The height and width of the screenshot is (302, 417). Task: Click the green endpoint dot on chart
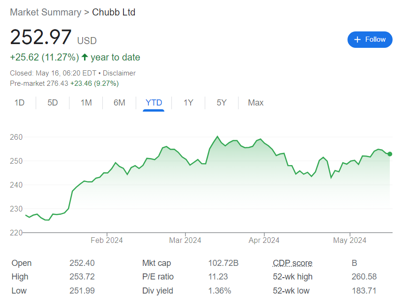(x=390, y=154)
